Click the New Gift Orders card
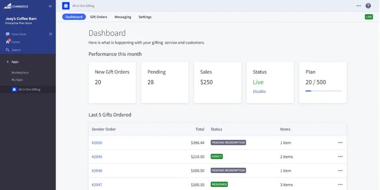380x190 pixels. (x=112, y=82)
